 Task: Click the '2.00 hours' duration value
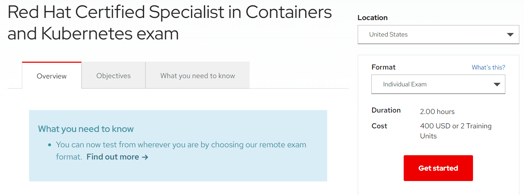[437, 112]
